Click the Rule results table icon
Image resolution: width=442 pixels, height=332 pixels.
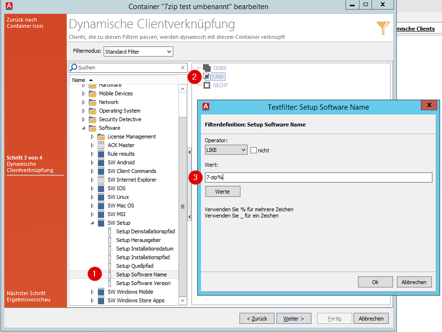101,154
